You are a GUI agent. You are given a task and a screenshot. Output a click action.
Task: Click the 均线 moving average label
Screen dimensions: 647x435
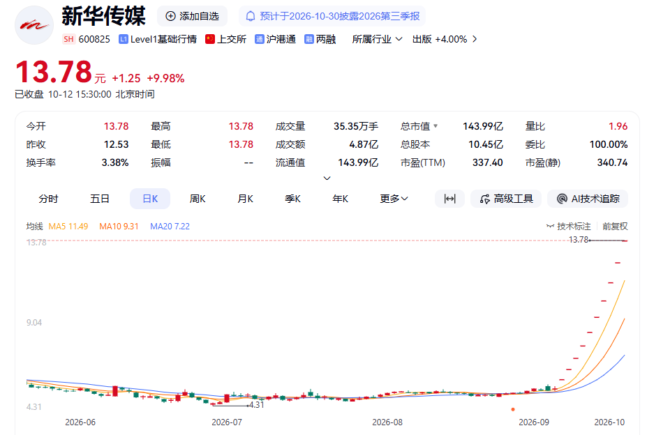coord(35,227)
